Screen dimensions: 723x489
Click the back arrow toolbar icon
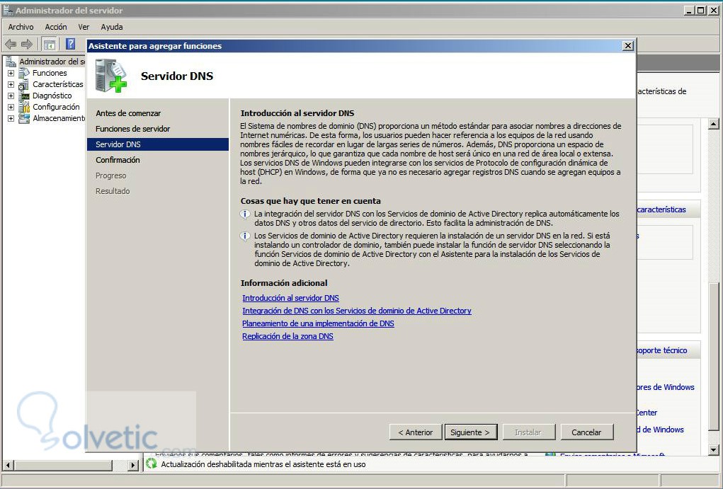click(x=11, y=45)
